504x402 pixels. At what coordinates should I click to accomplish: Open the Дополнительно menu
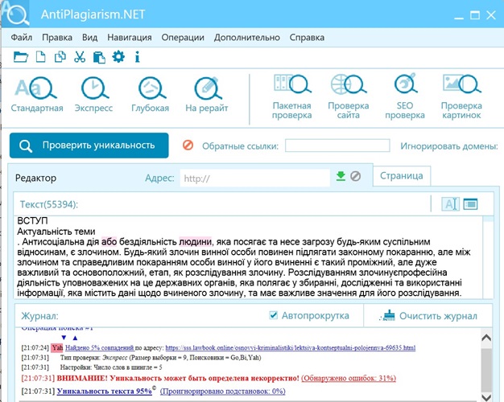[x=247, y=37]
